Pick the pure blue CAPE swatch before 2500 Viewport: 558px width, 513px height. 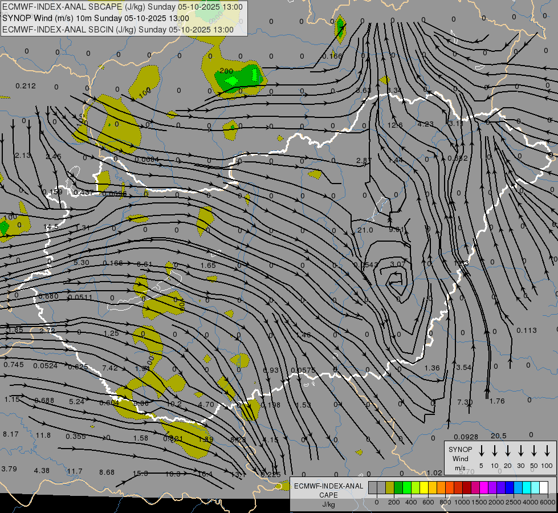click(510, 488)
